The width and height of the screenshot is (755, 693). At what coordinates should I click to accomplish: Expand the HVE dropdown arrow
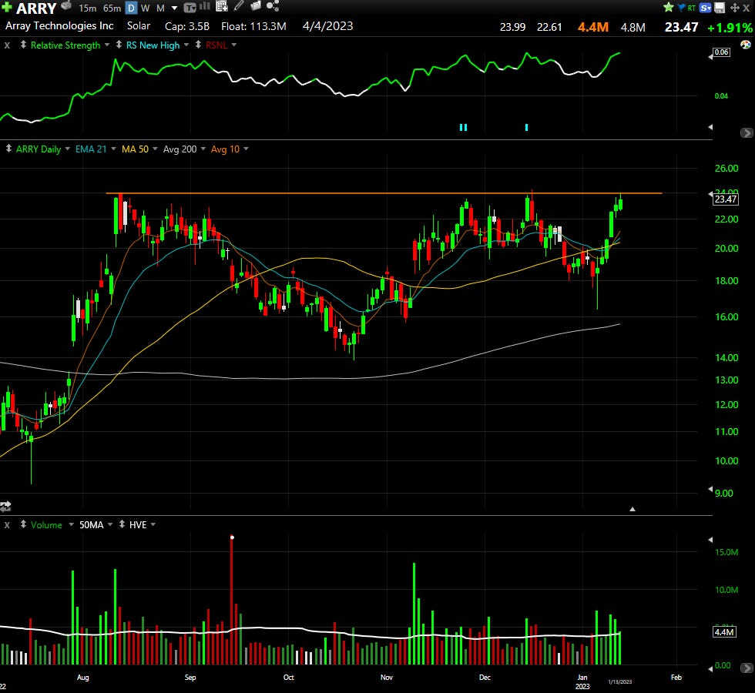153,524
